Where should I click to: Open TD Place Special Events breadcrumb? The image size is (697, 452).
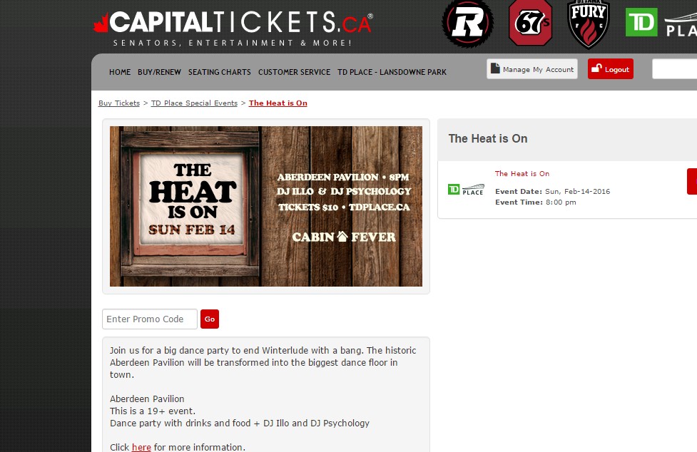194,103
